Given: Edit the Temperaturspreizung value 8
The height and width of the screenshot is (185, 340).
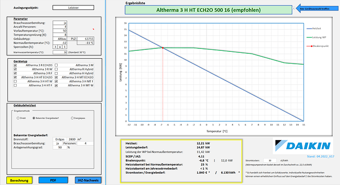Looking at the screenshot, I should click(60, 35).
